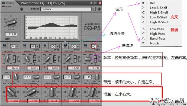Toggle the phase invert switch below 7.5dB

click(x=6, y=39)
